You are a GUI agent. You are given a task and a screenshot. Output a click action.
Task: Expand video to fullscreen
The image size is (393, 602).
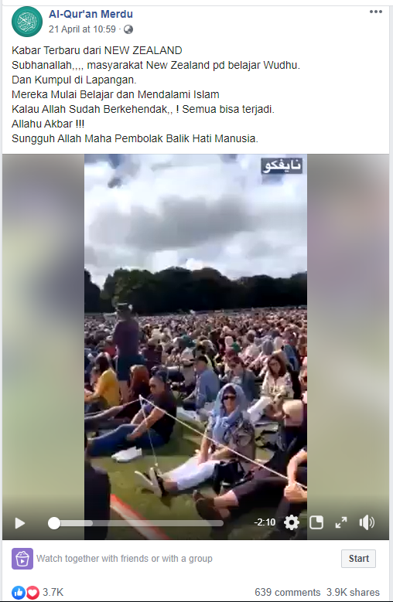(x=341, y=522)
